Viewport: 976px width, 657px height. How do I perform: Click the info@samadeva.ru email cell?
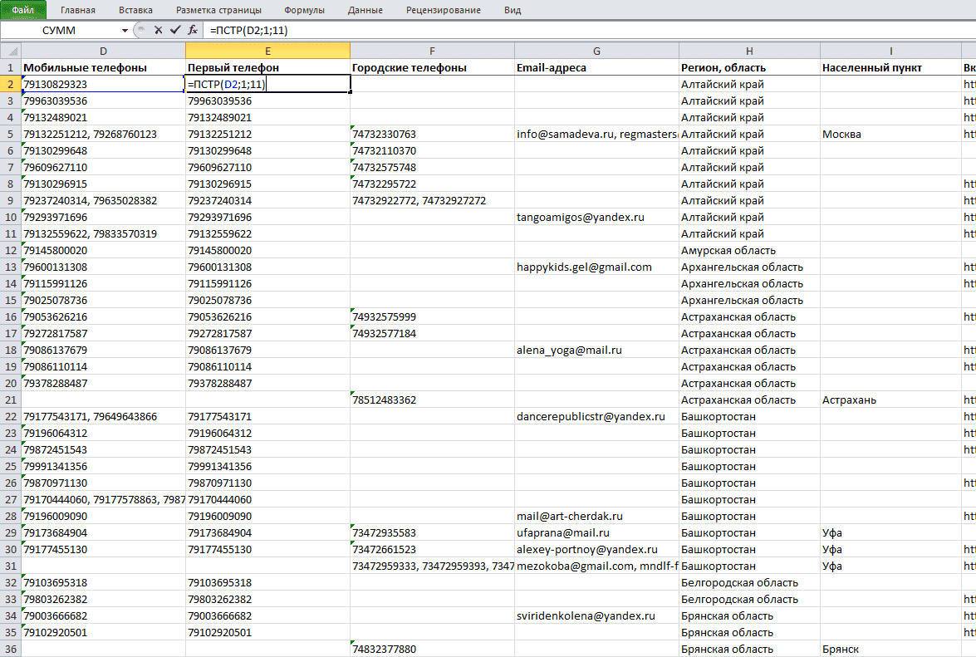(596, 134)
